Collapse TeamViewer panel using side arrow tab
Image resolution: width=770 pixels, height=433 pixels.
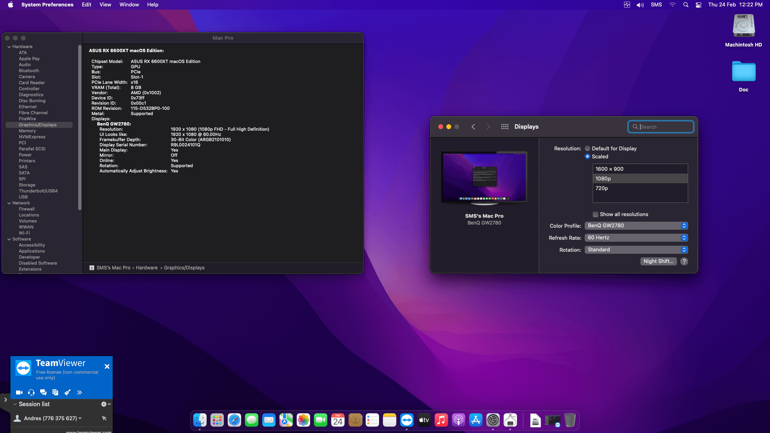(x=5, y=400)
